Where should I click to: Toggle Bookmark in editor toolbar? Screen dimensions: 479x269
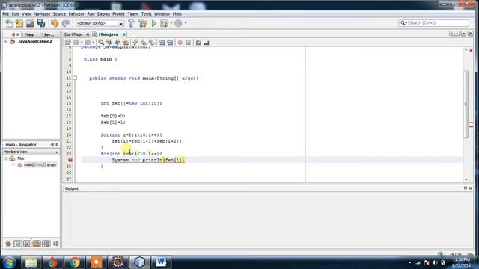pos(152,43)
